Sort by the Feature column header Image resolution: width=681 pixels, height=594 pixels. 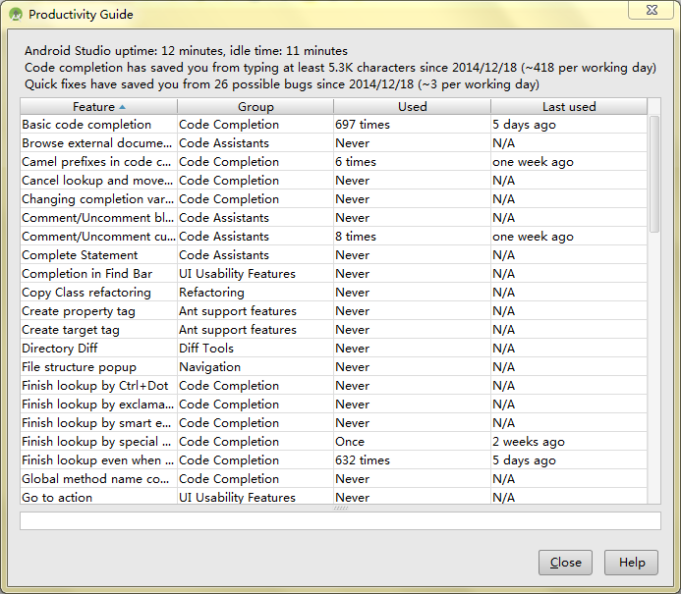coord(98,107)
